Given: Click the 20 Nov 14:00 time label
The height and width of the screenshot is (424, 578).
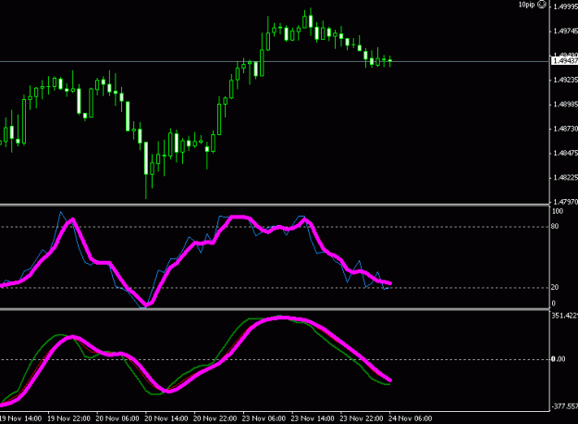Looking at the screenshot, I should [166, 418].
